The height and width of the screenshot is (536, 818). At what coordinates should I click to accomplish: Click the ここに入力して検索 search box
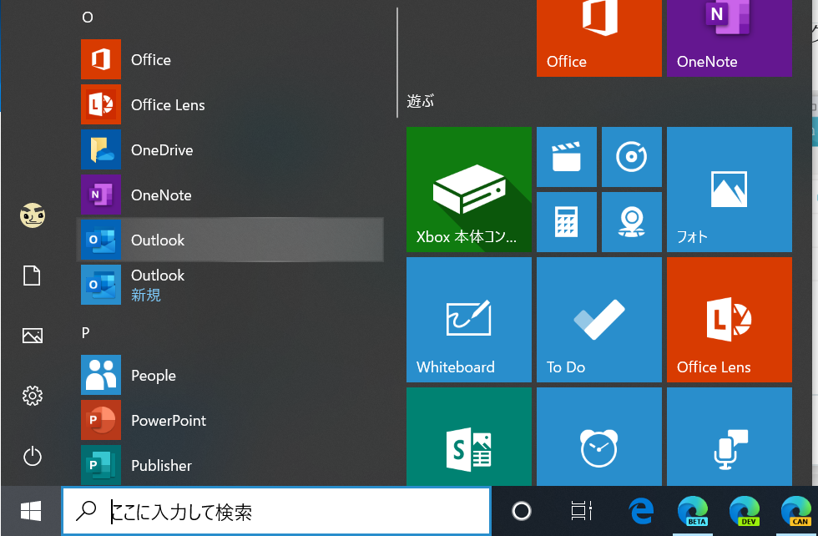276,512
